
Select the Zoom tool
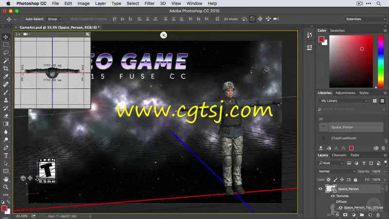6,187
